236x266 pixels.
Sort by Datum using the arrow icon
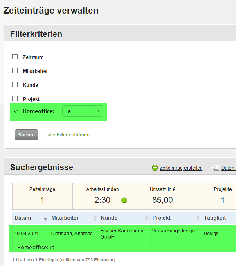point(45,219)
